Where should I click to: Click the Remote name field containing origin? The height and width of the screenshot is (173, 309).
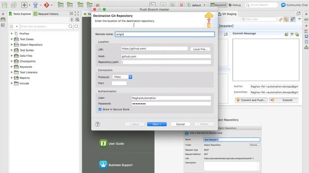click(x=165, y=34)
